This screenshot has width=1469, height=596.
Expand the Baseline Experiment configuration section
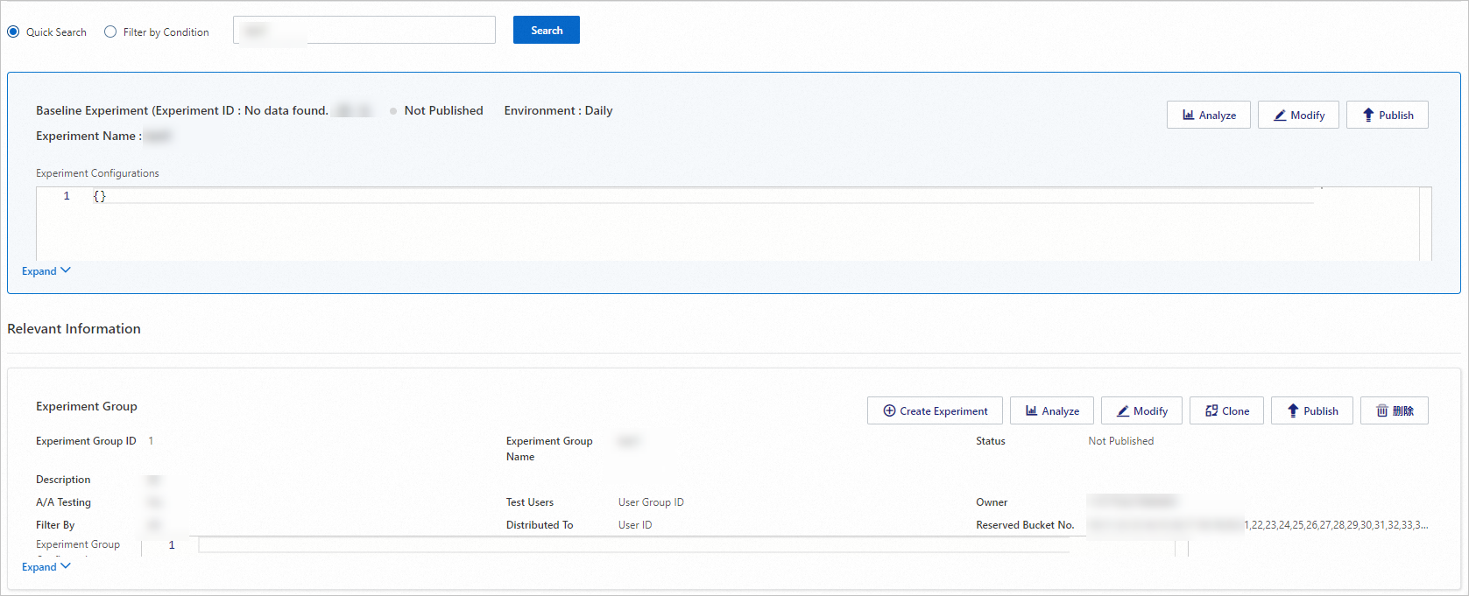[46, 271]
